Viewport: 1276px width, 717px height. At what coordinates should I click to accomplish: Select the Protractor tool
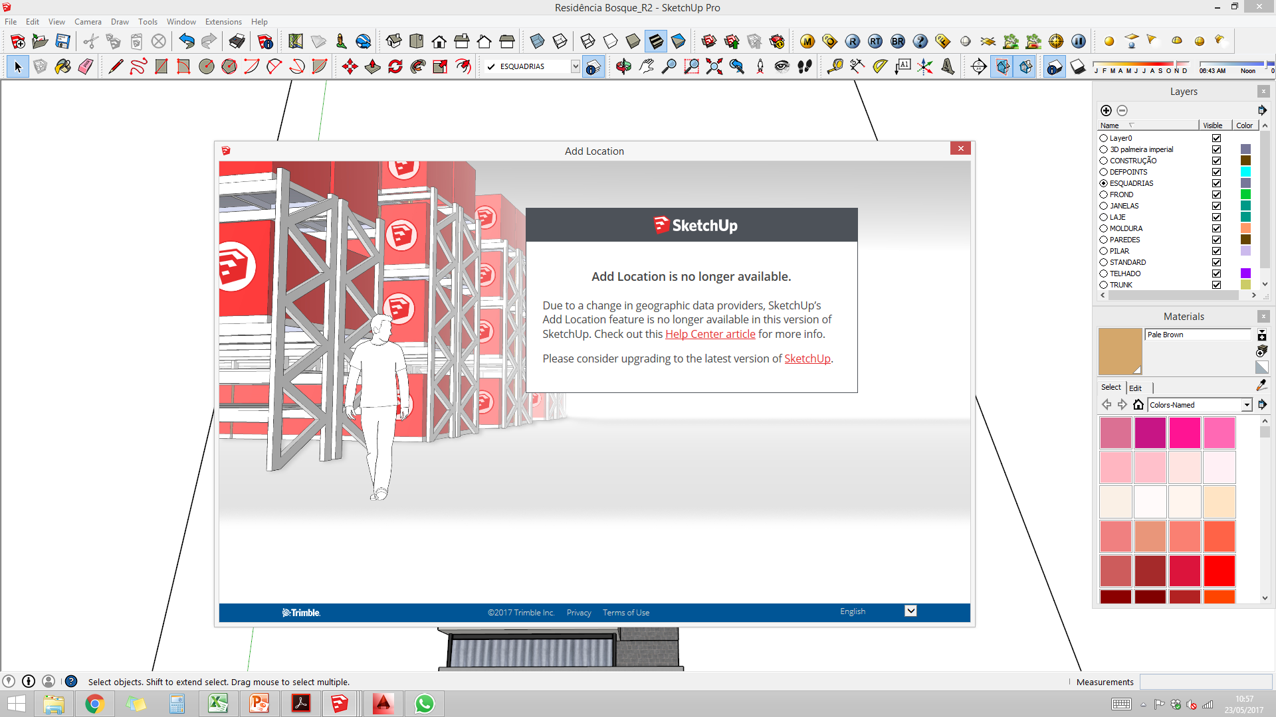[x=880, y=66]
